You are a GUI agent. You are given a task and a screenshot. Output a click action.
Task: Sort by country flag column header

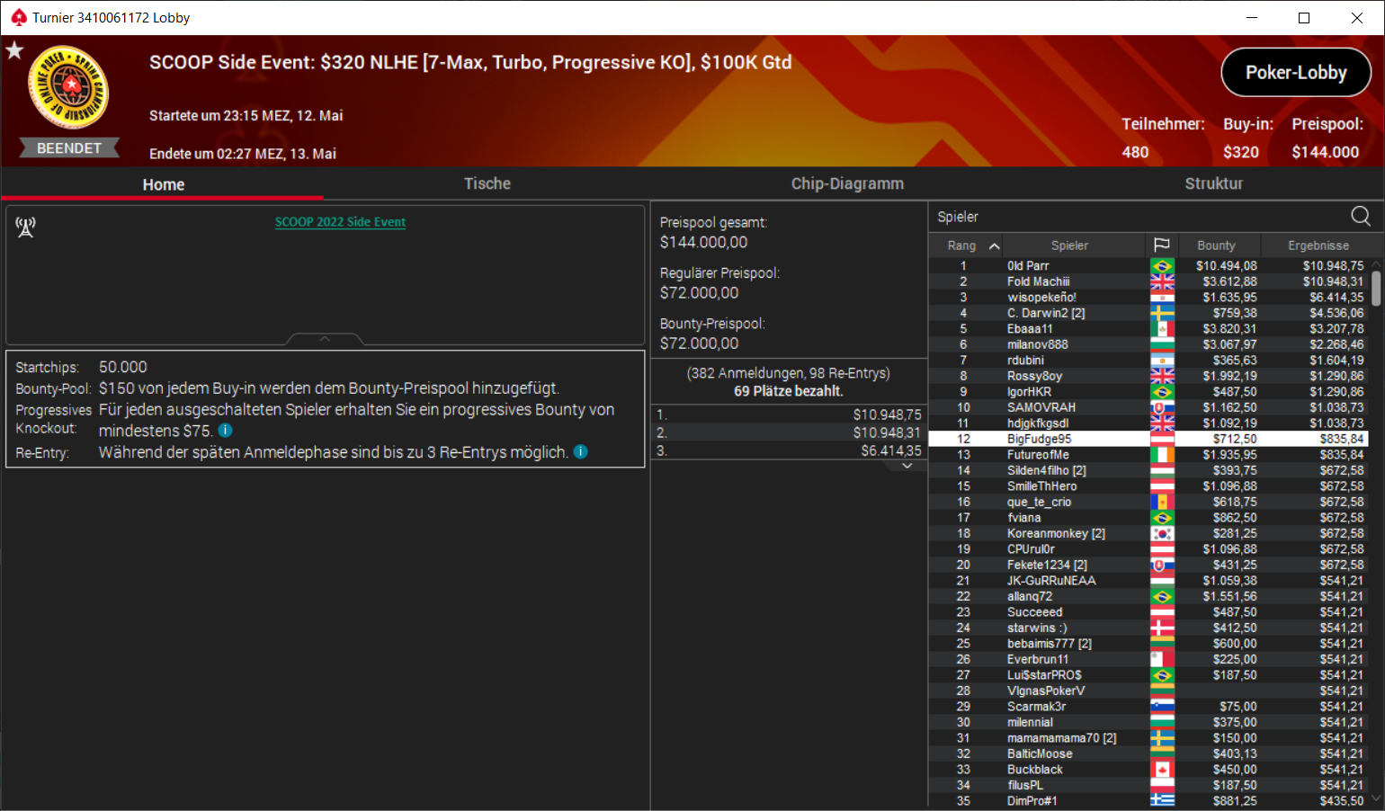(x=1162, y=245)
